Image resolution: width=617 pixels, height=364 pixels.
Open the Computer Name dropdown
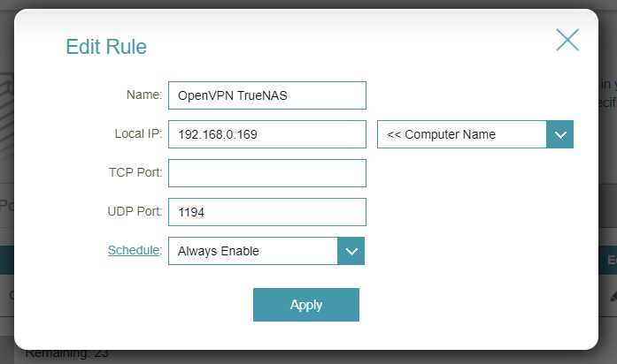click(x=475, y=134)
